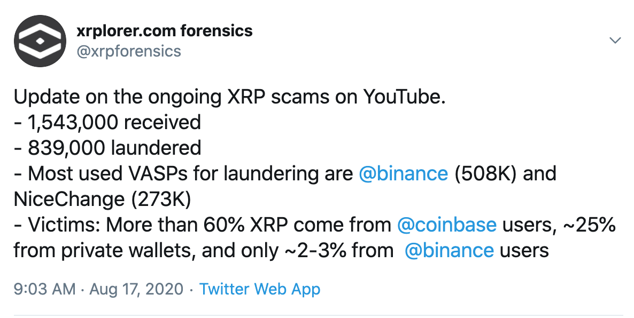
Task: Open the xrplorer.com forensics profile picture
Action: coord(40,41)
